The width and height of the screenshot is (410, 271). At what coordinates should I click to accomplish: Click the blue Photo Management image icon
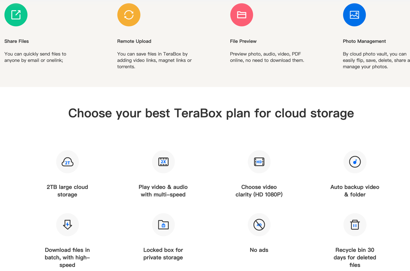tap(354, 15)
